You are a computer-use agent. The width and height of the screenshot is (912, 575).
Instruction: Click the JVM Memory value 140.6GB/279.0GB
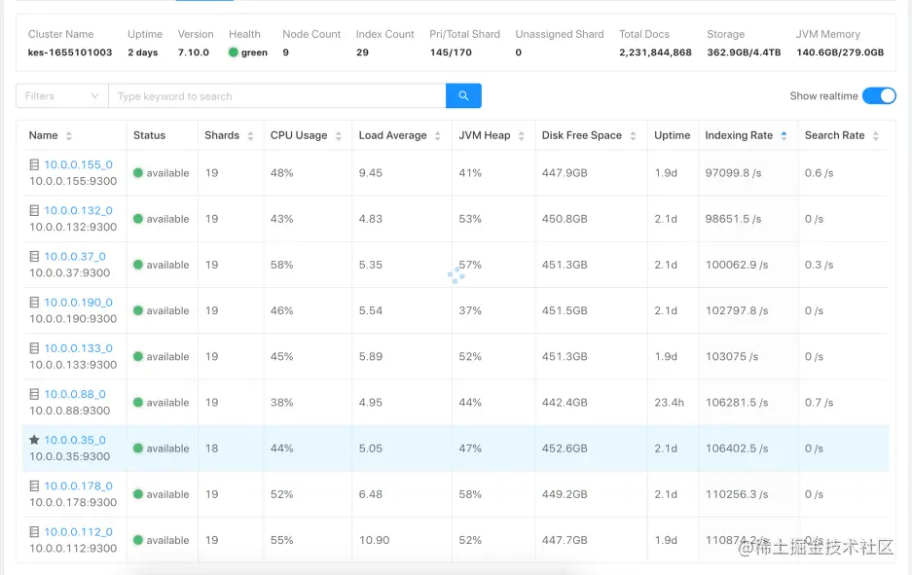pyautogui.click(x=840, y=53)
